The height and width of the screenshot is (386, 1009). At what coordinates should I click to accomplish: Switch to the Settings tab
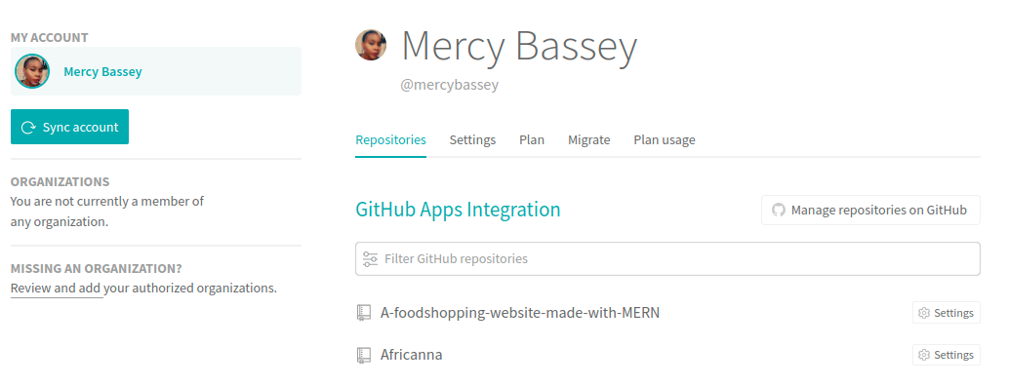472,139
